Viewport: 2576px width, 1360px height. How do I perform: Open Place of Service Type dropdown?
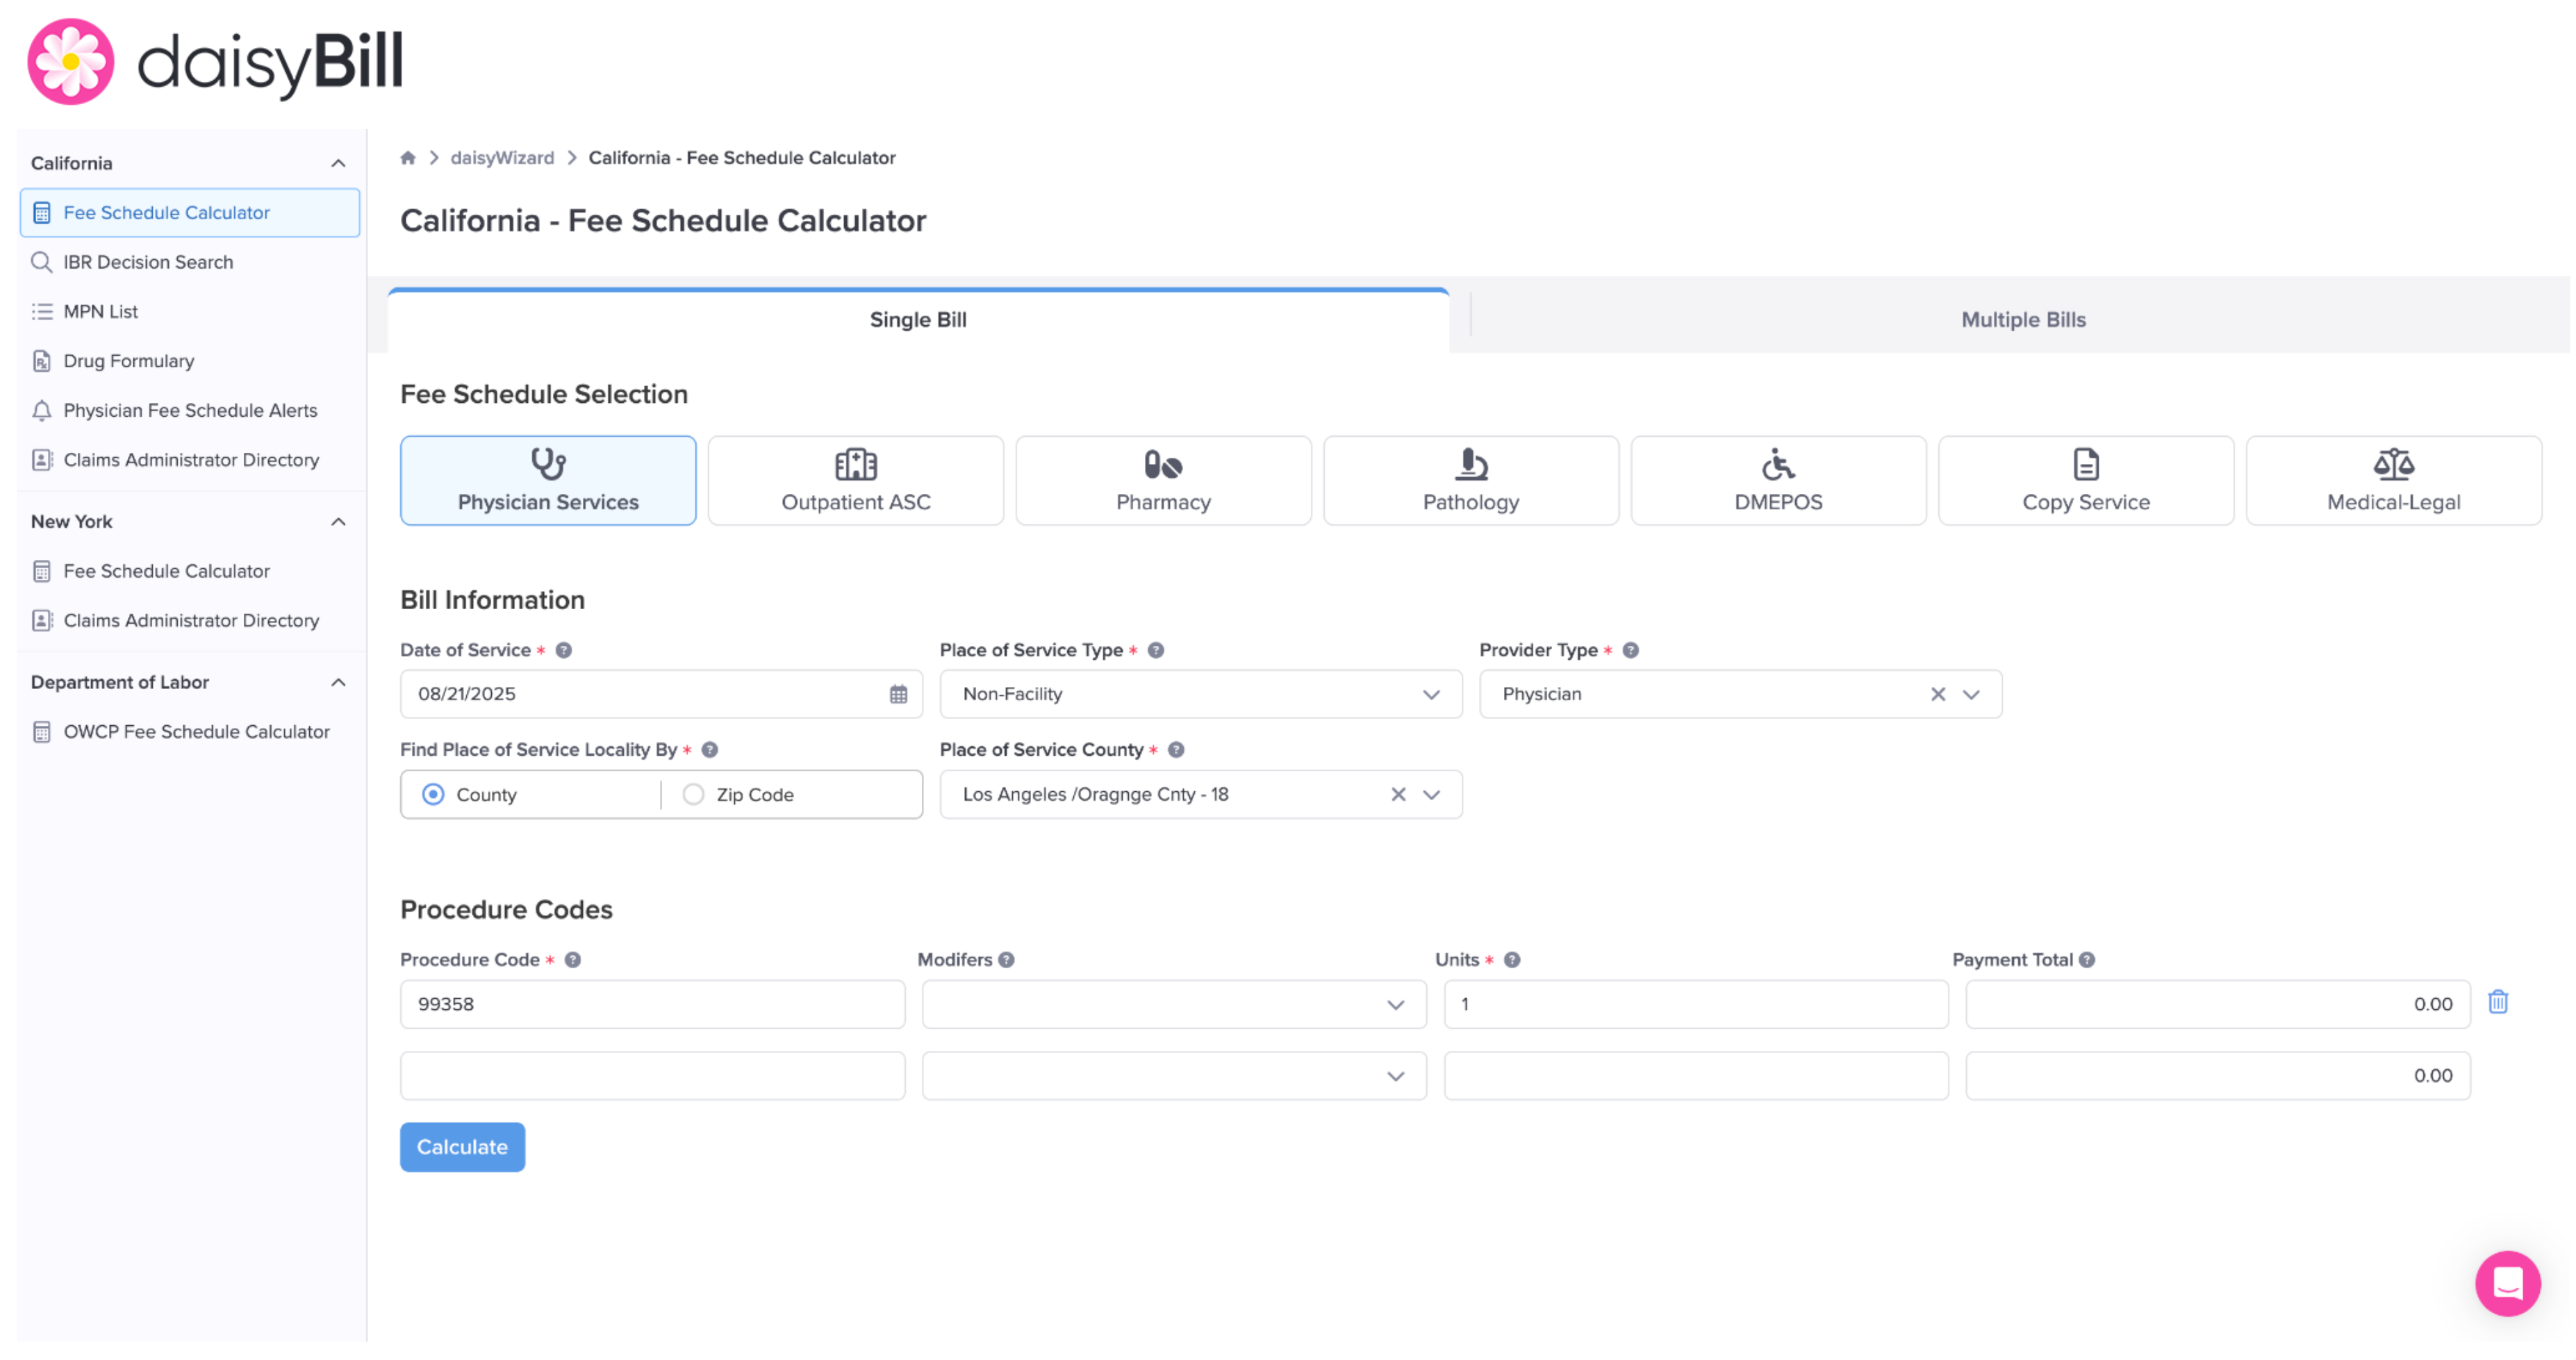point(1200,694)
